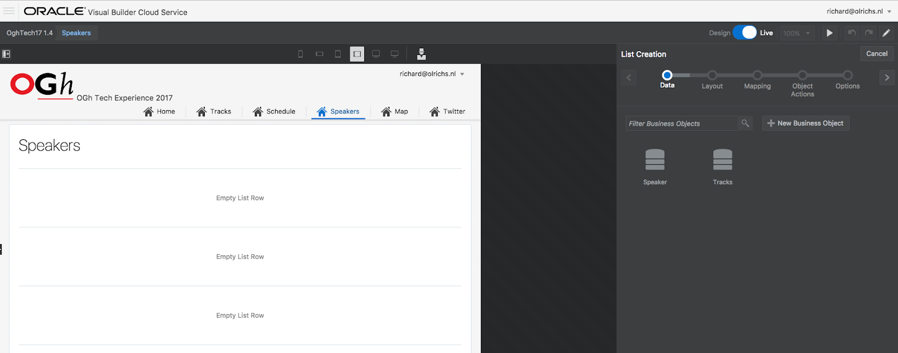This screenshot has height=353, width=898.
Task: Click the redo arrow icon
Action: 869,33
